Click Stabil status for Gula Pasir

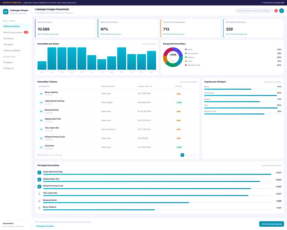179,147
